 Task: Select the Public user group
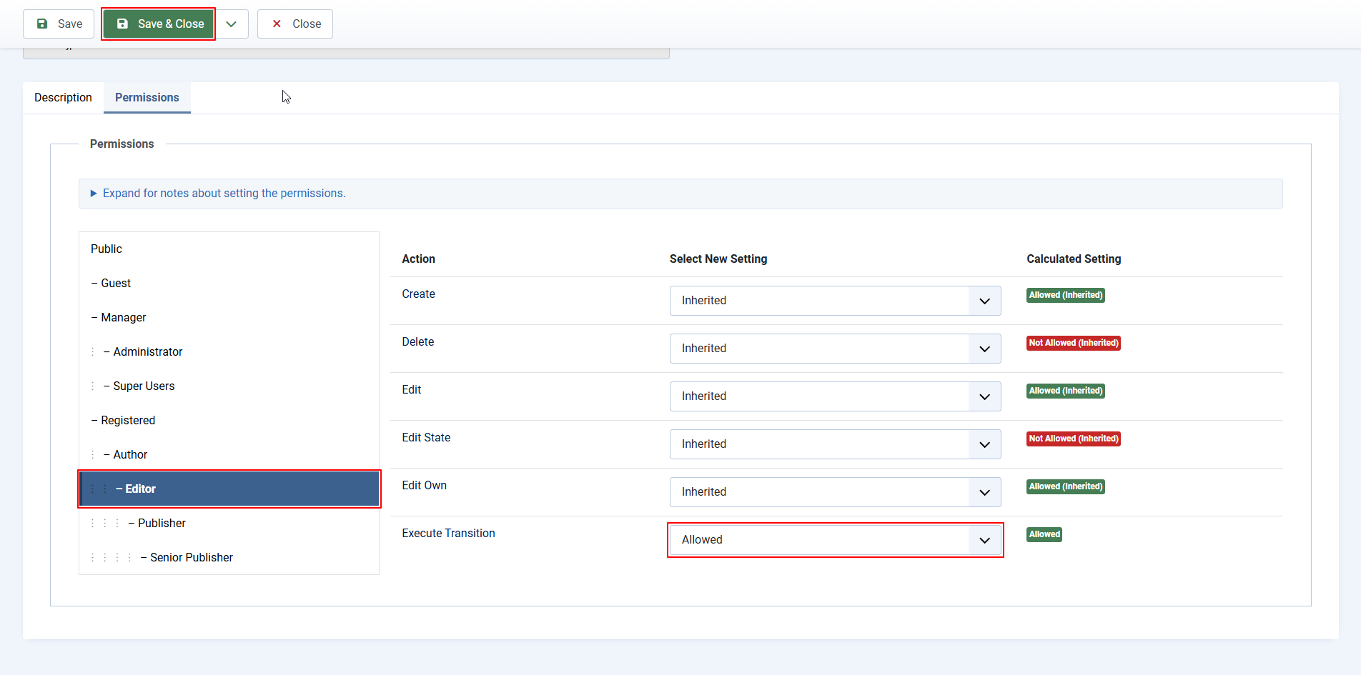click(x=107, y=249)
